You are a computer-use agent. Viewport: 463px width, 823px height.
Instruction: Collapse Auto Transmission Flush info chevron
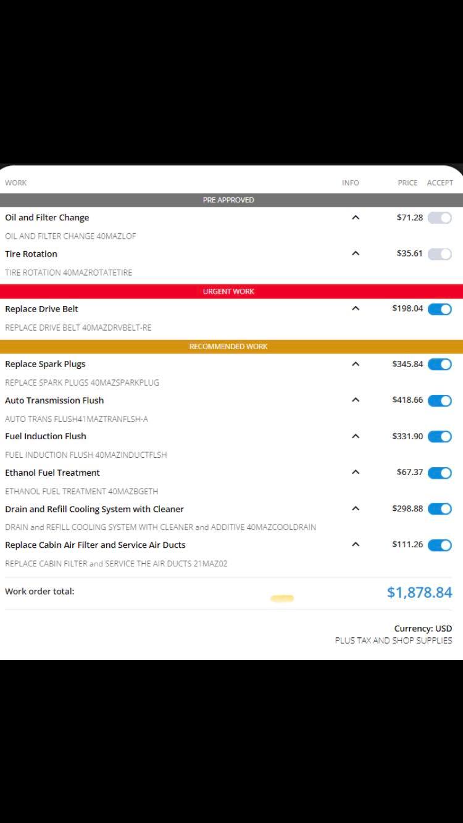pyautogui.click(x=356, y=400)
